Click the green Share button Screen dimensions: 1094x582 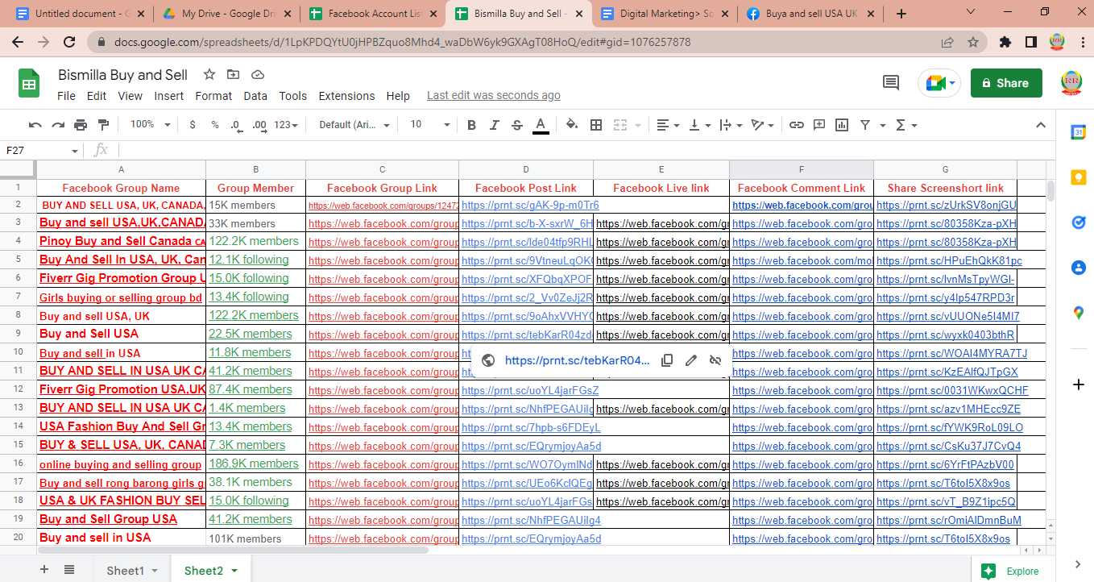click(1006, 83)
